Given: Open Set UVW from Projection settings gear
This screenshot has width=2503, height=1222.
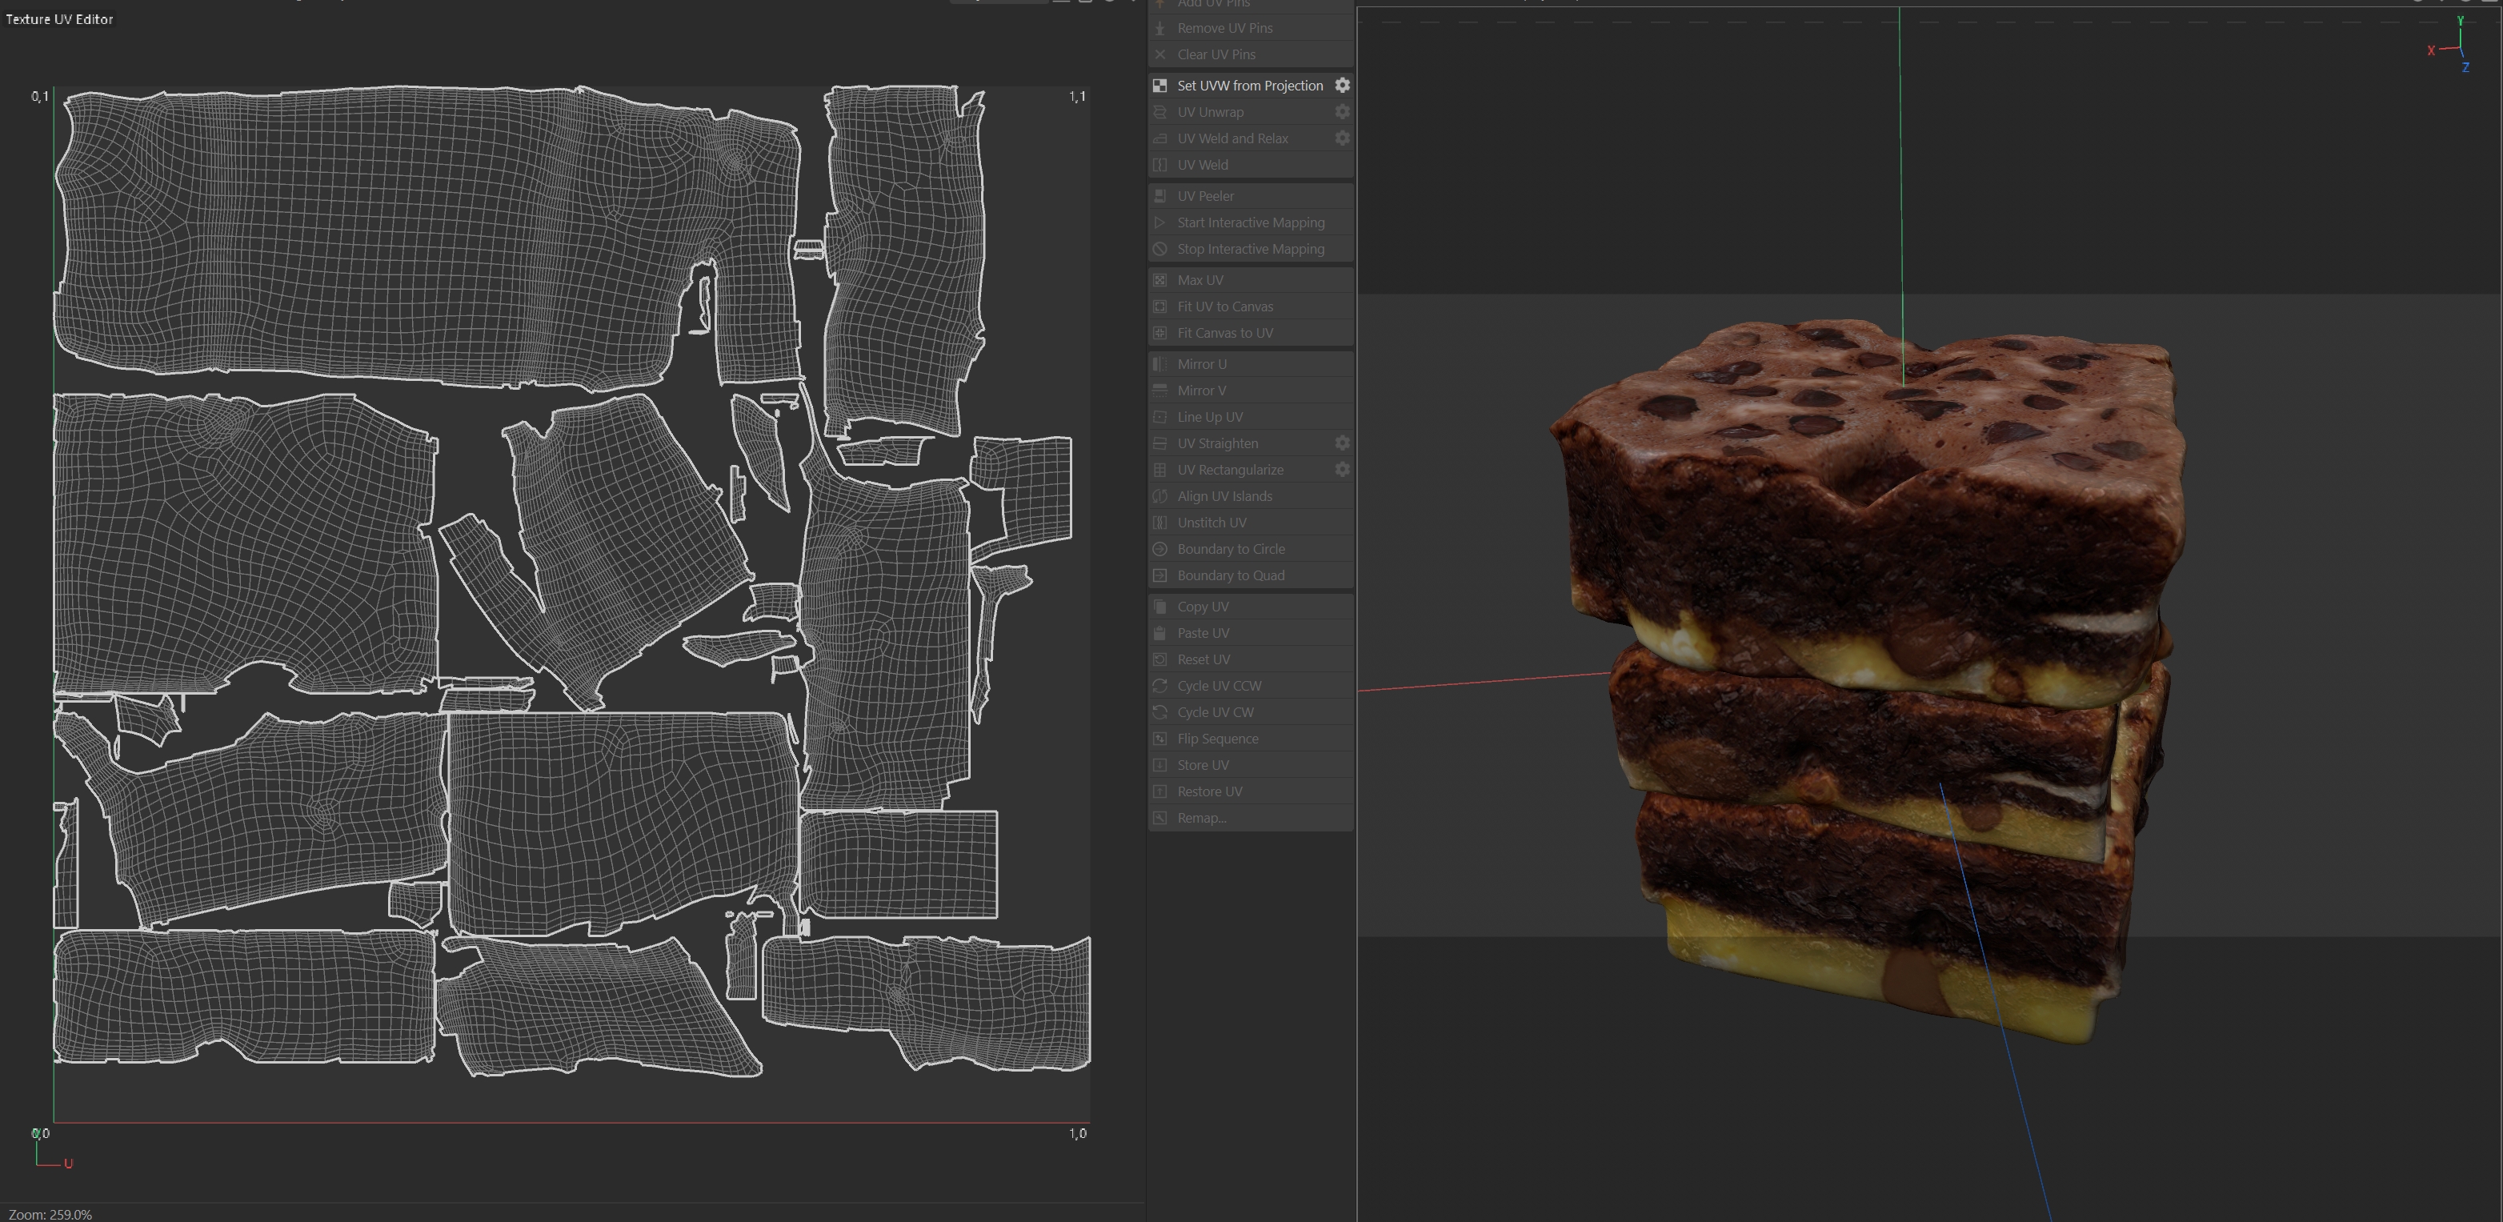Looking at the screenshot, I should [x=1342, y=86].
